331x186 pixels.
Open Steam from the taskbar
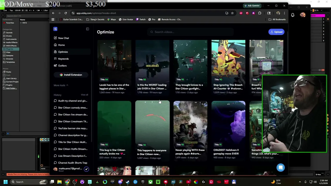click(127, 182)
